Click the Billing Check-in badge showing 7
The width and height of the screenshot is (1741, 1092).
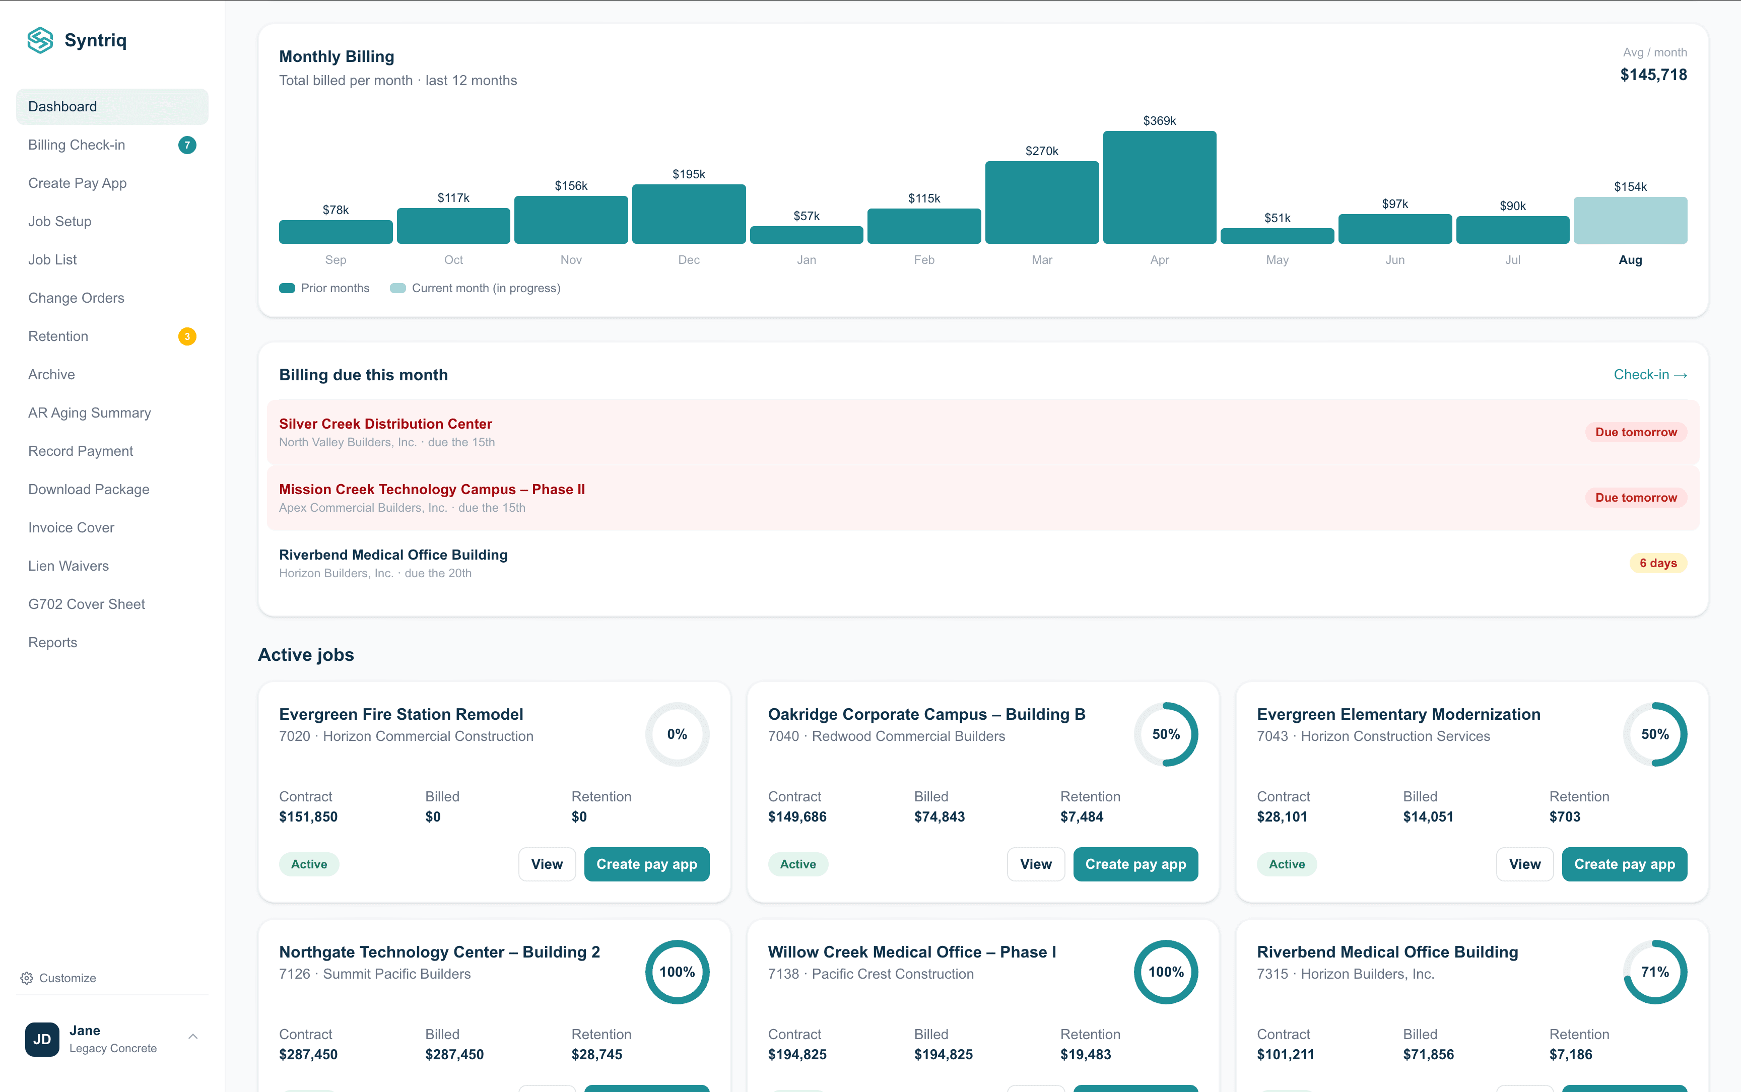click(187, 145)
